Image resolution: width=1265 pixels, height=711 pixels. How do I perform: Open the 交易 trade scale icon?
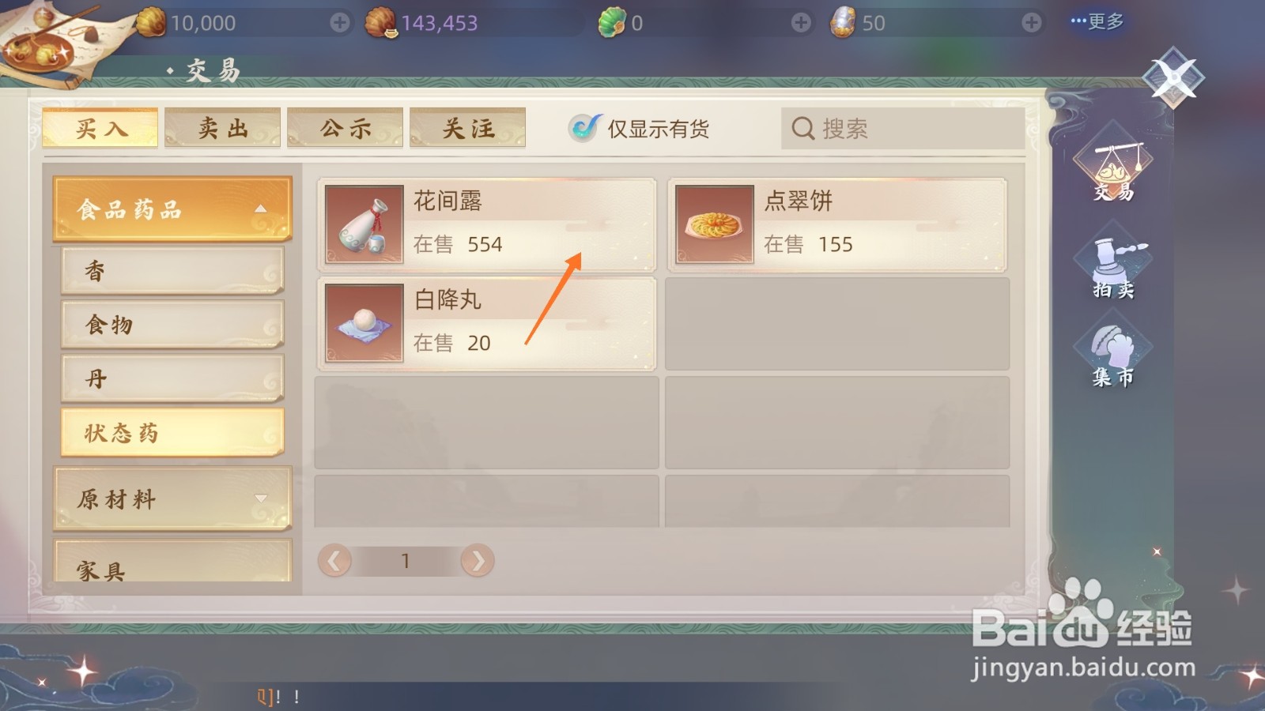click(x=1113, y=167)
